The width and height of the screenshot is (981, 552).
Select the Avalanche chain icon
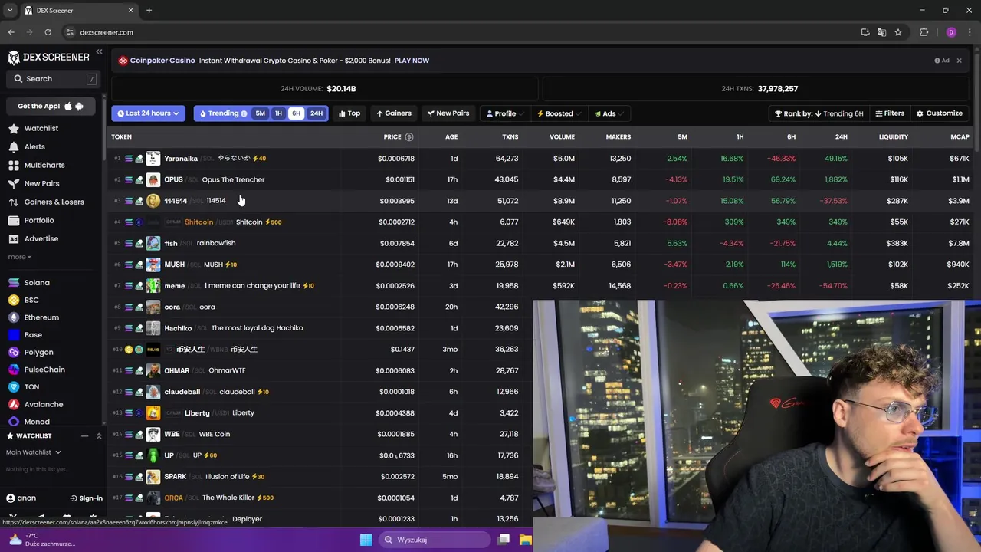click(14, 404)
